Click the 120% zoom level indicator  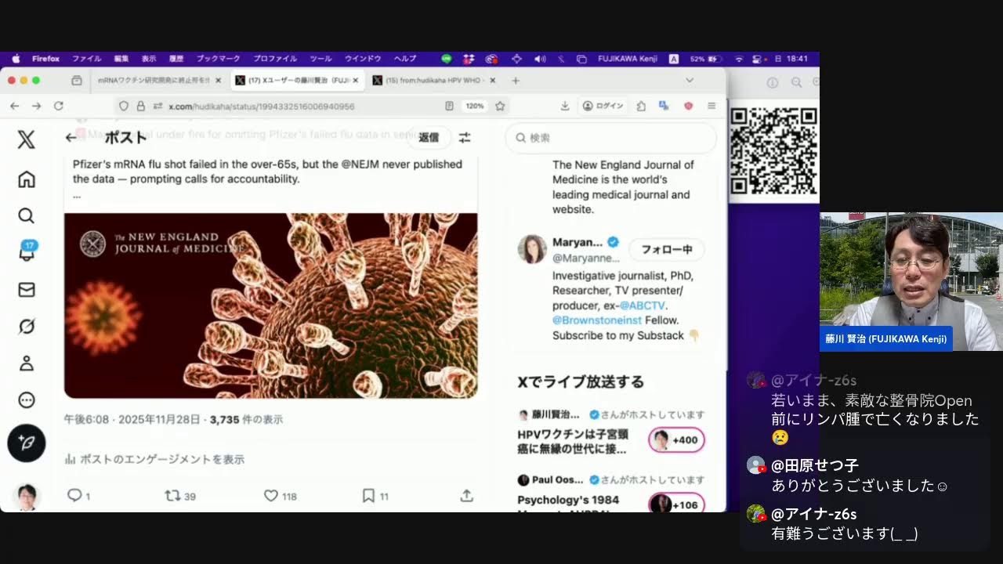click(474, 106)
